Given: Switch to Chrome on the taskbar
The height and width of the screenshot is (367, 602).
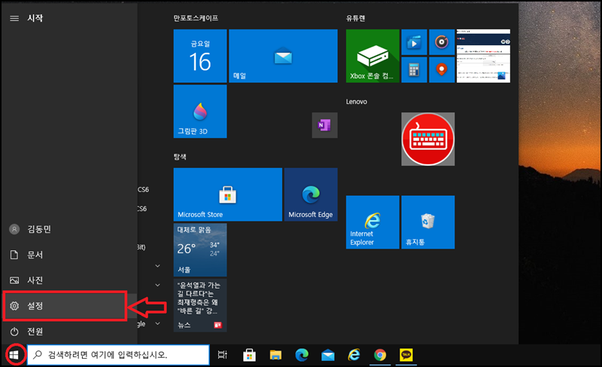Looking at the screenshot, I should point(380,355).
